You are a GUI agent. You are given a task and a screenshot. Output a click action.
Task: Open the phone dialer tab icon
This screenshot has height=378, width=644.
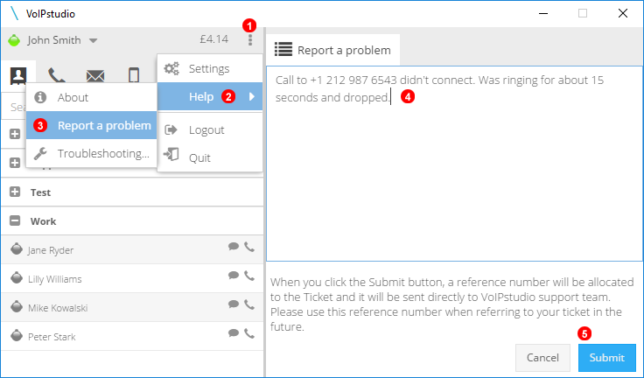pyautogui.click(x=57, y=75)
